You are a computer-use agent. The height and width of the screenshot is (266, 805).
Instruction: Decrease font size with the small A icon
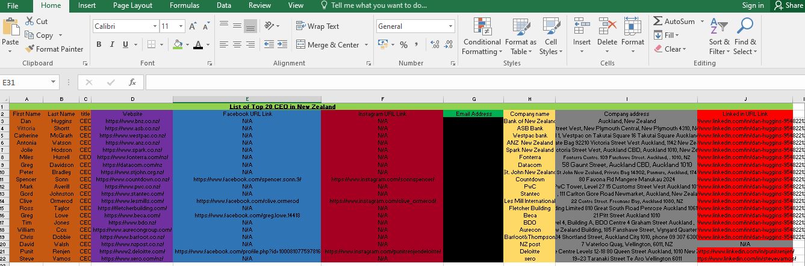(x=205, y=26)
